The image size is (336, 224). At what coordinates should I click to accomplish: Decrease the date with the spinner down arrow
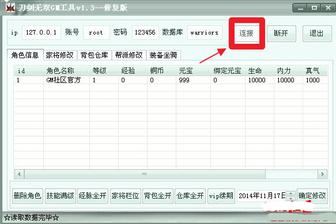point(290,199)
